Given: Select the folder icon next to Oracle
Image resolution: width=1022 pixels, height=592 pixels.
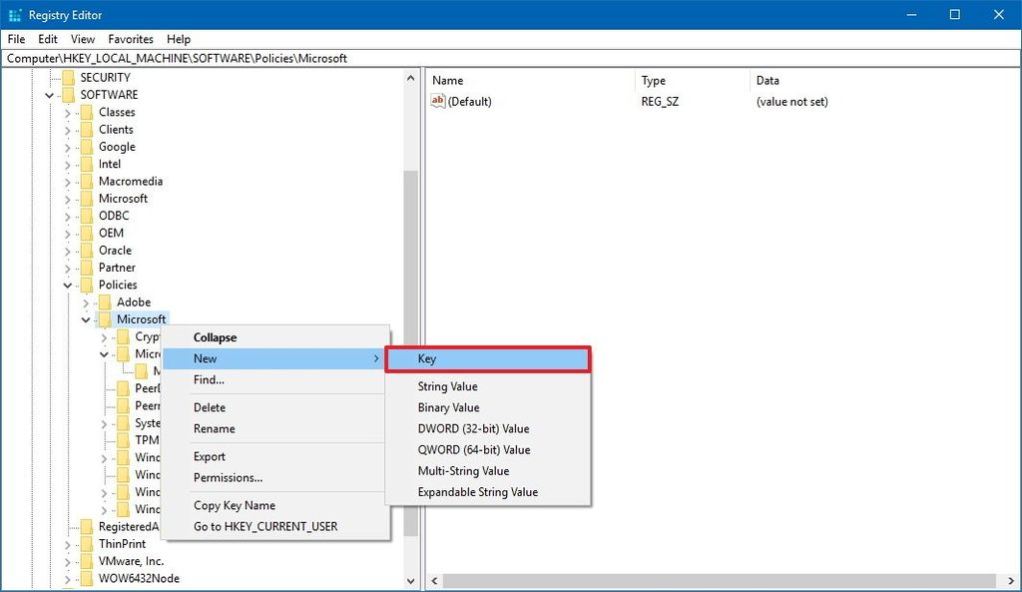Looking at the screenshot, I should point(86,250).
